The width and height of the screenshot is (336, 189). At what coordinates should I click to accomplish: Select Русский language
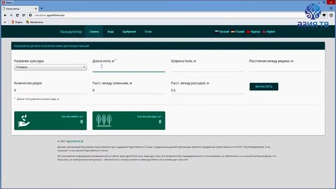[222, 31]
